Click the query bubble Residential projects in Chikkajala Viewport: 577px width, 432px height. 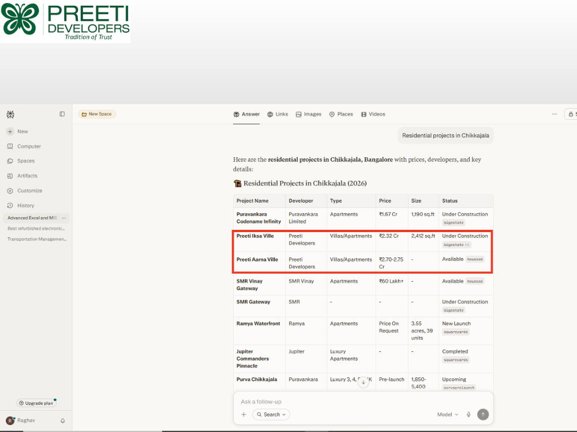coord(445,135)
